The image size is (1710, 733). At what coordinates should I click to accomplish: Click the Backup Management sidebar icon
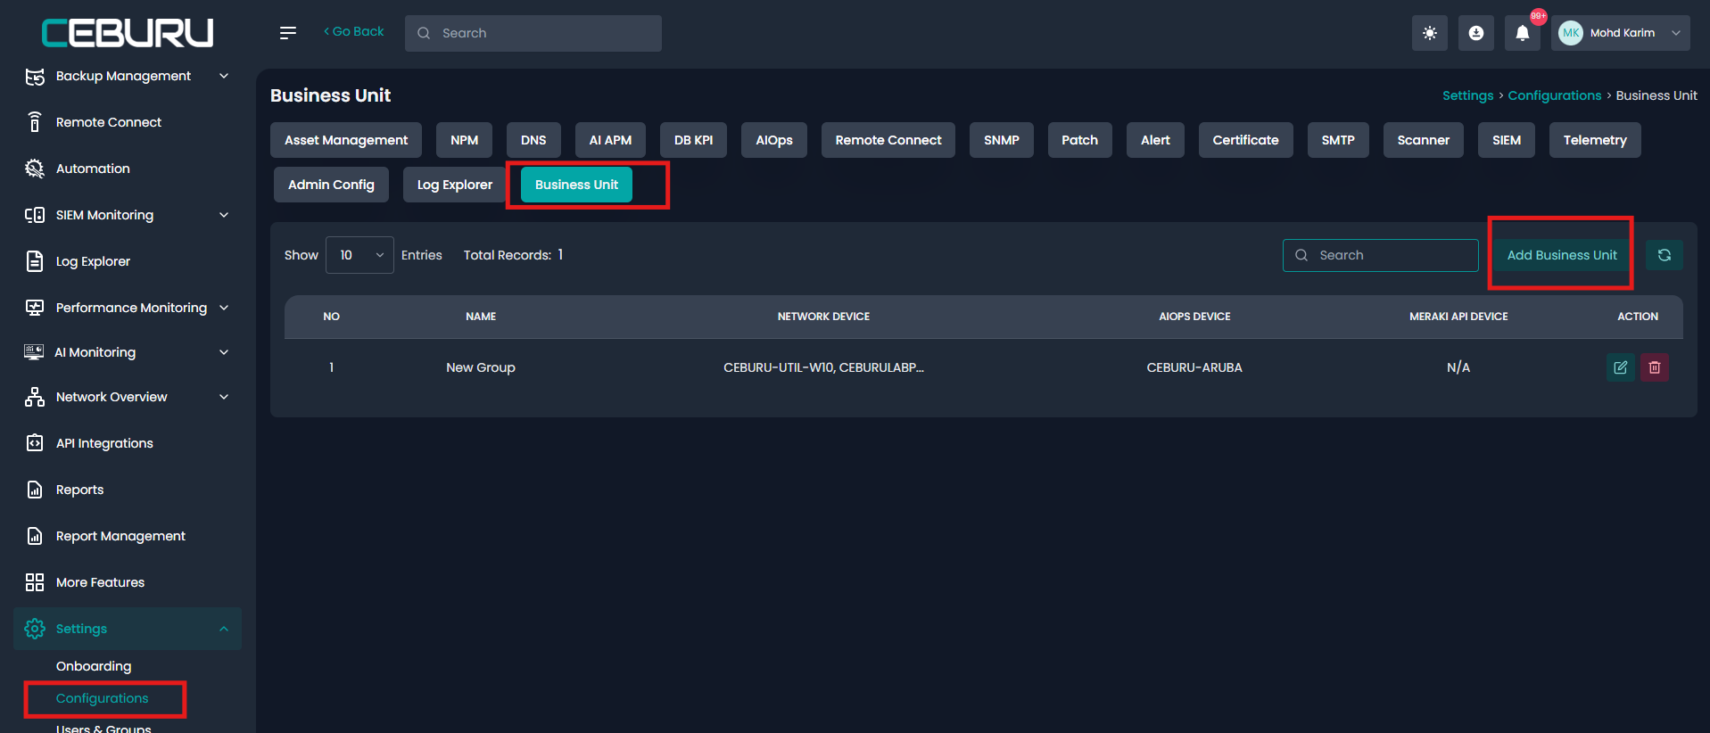pyautogui.click(x=35, y=77)
